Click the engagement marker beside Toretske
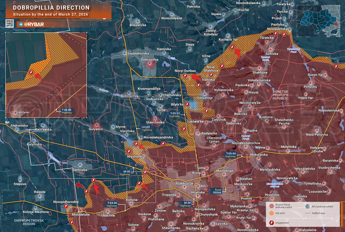The height and width of the screenshot is (232, 345). pos(284,34)
